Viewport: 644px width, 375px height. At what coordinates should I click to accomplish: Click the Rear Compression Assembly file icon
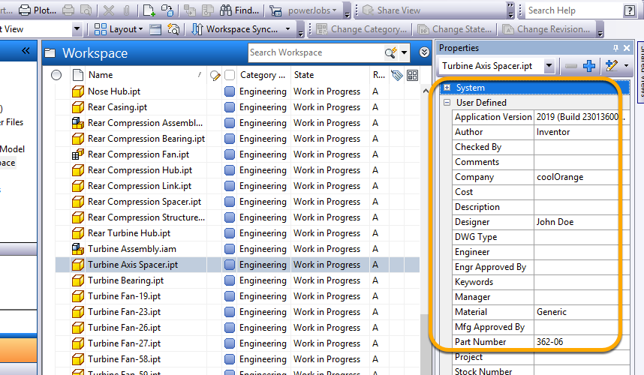click(x=77, y=123)
